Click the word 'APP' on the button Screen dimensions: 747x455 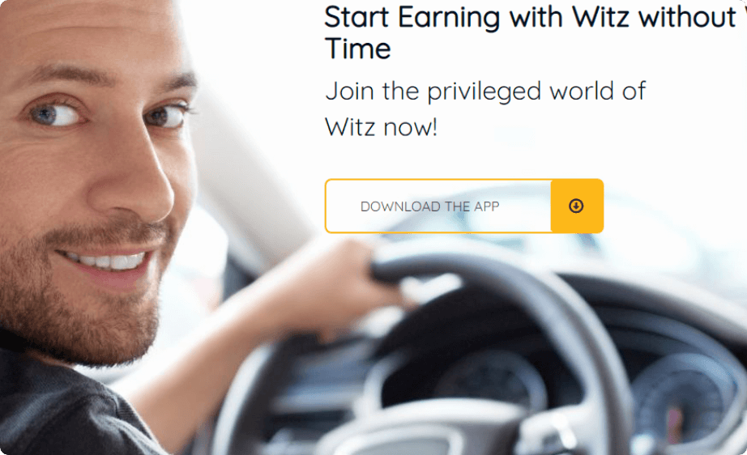pos(486,206)
